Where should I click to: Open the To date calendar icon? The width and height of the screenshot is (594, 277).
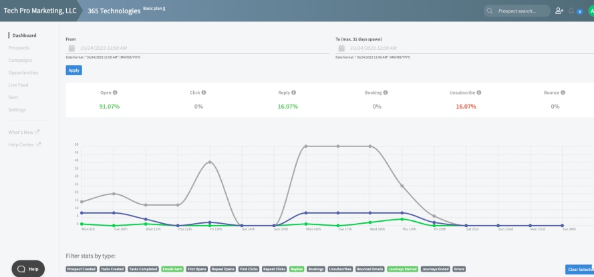coord(341,49)
